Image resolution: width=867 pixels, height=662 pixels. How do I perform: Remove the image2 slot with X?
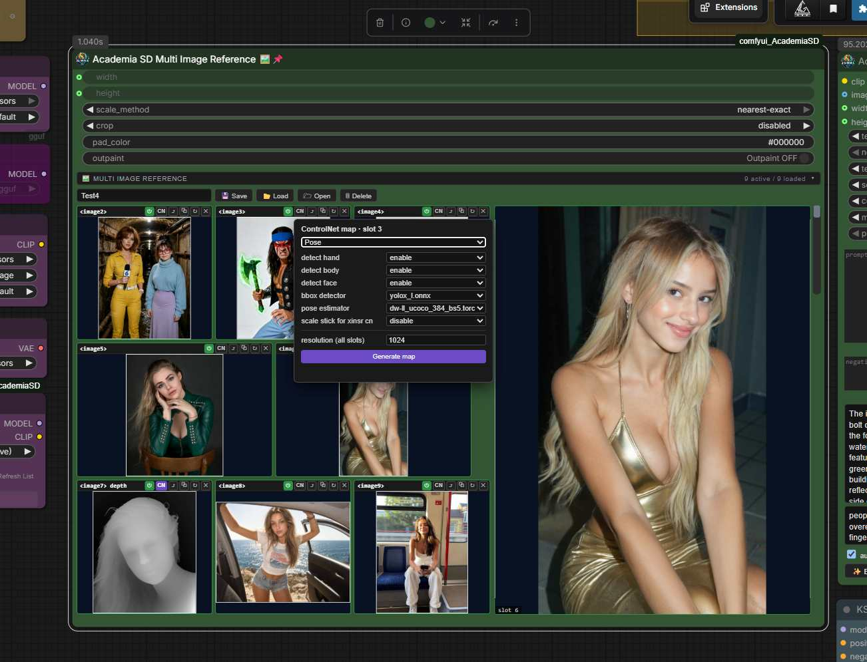tap(206, 211)
